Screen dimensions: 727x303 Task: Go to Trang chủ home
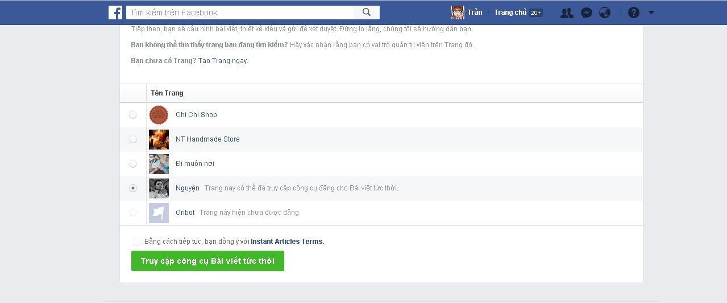pyautogui.click(x=510, y=13)
